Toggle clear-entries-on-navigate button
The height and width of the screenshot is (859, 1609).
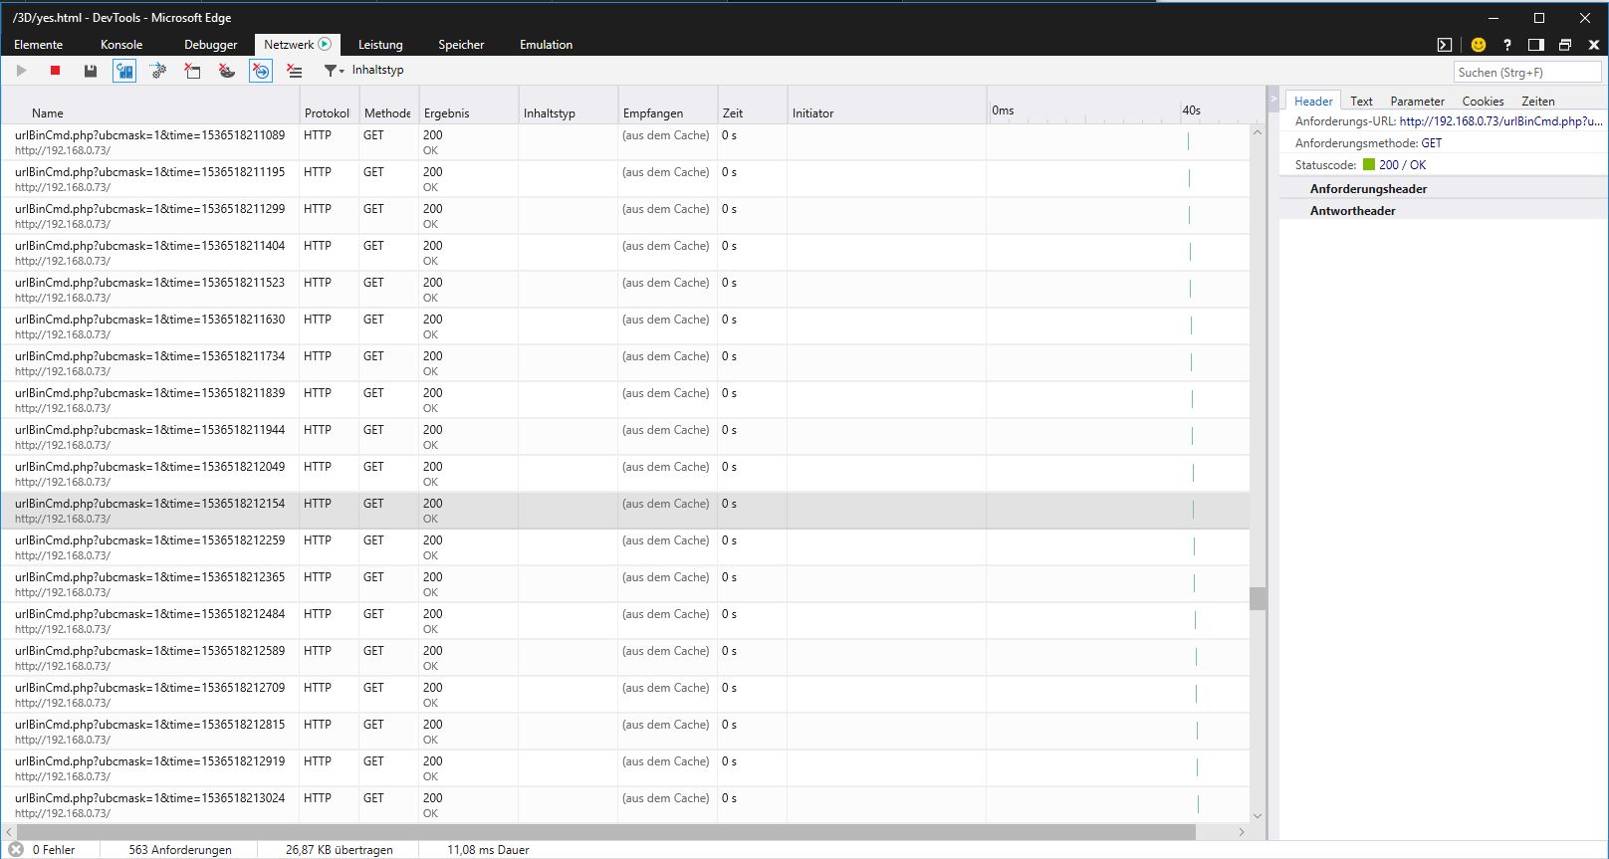261,71
